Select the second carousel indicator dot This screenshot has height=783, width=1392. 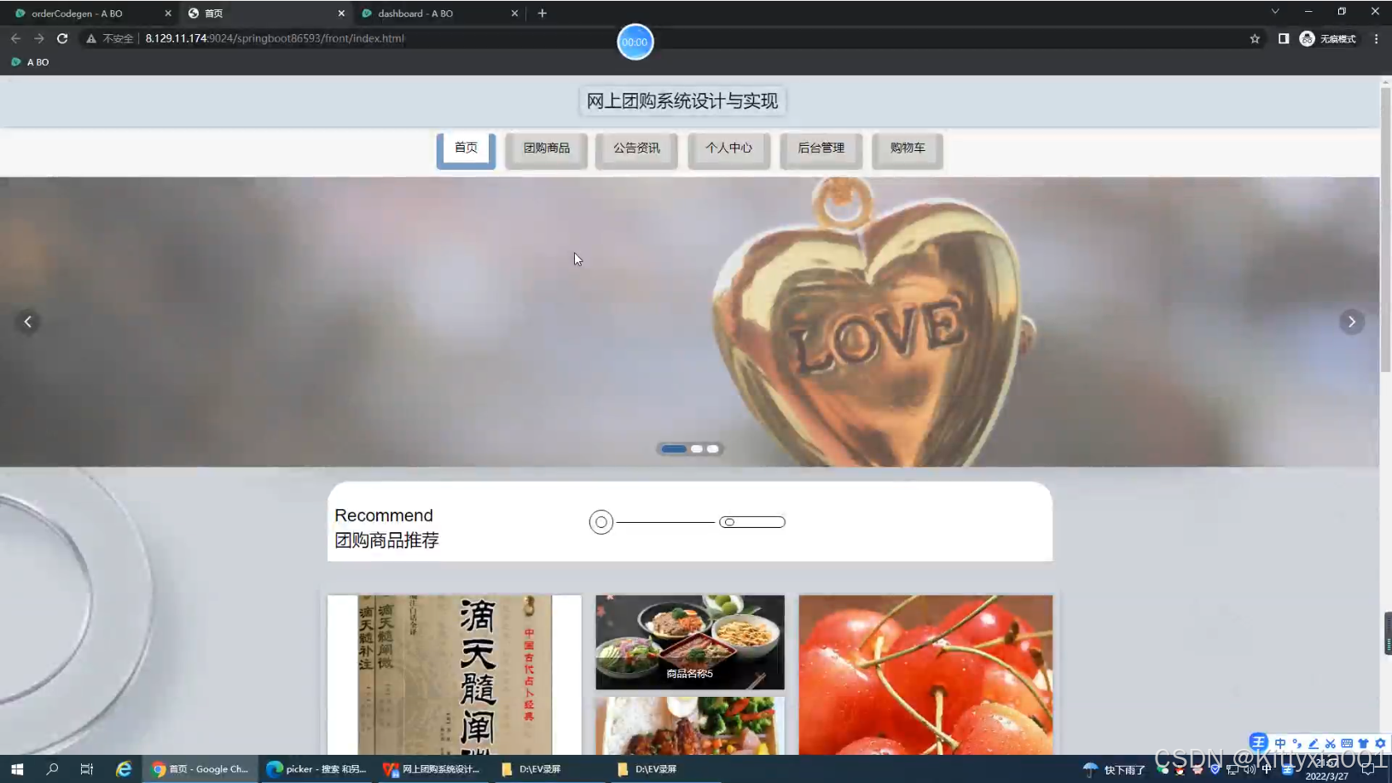(x=697, y=449)
